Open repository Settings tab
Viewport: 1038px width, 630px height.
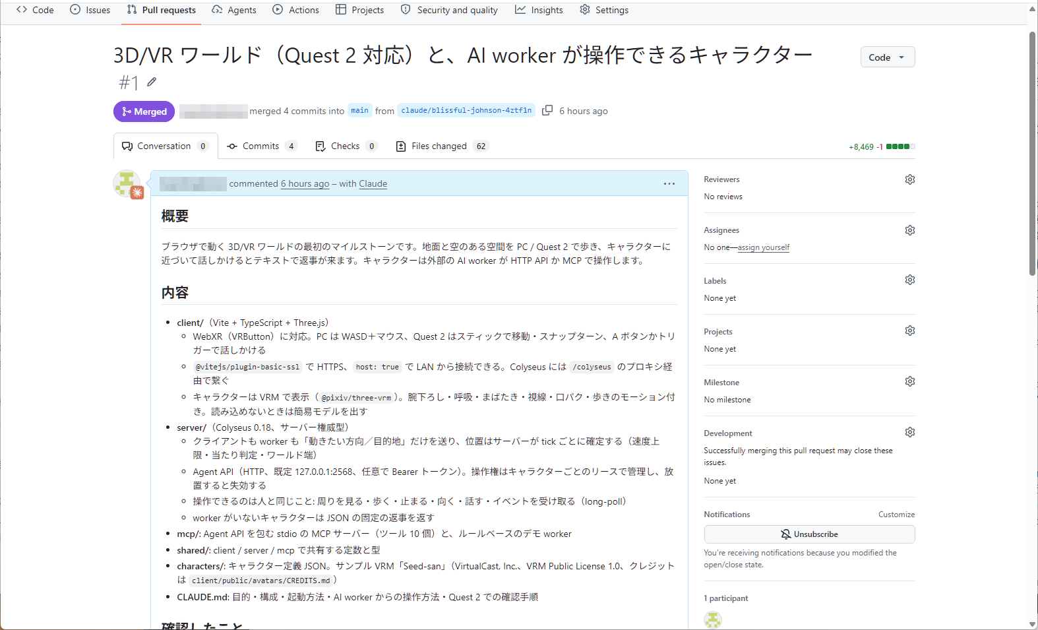click(604, 10)
